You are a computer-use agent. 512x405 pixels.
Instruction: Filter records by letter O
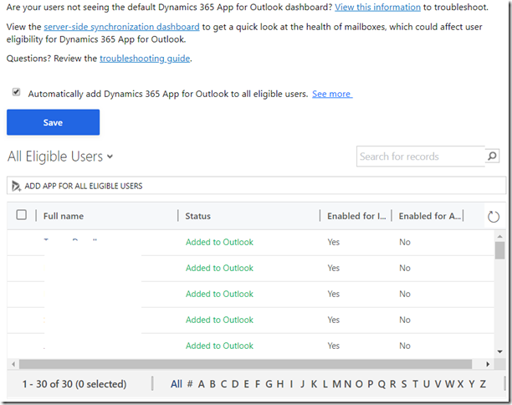click(359, 384)
